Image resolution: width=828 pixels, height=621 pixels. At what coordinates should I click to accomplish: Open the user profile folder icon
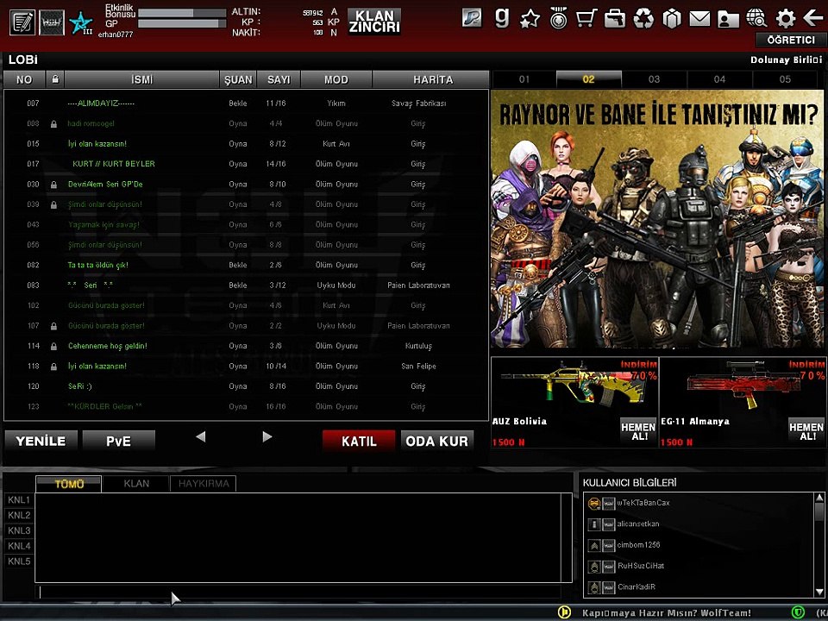tap(728, 20)
